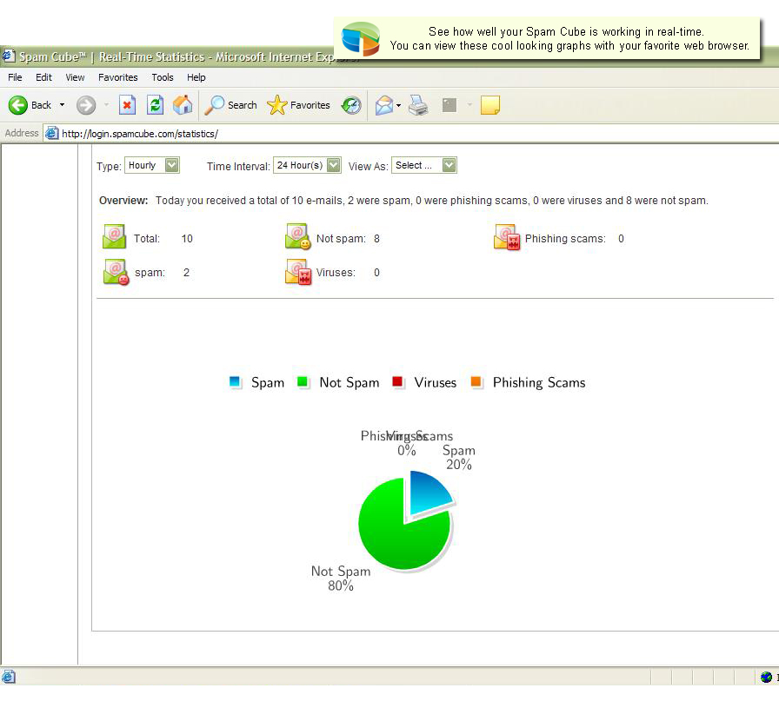Click the green Not Spam legend swatch

(x=303, y=381)
